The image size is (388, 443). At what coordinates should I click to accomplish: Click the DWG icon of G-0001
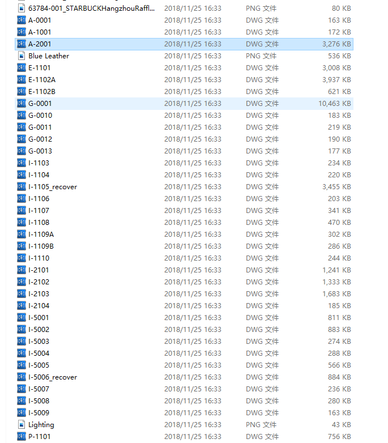(22, 104)
